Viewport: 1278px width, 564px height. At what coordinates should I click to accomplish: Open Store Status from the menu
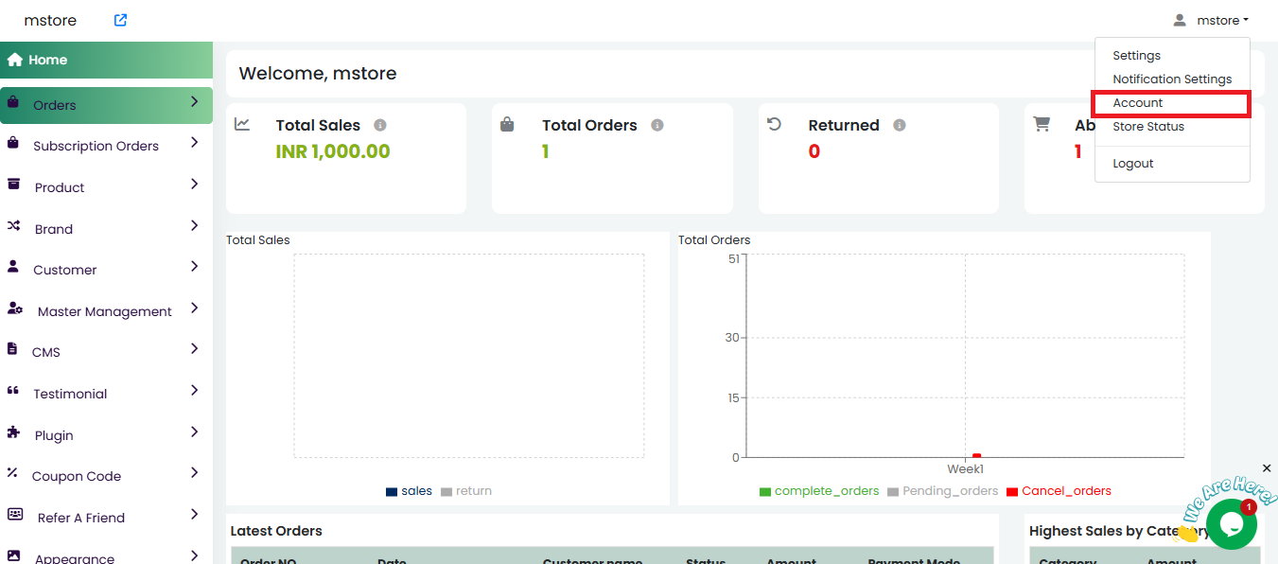click(x=1148, y=127)
